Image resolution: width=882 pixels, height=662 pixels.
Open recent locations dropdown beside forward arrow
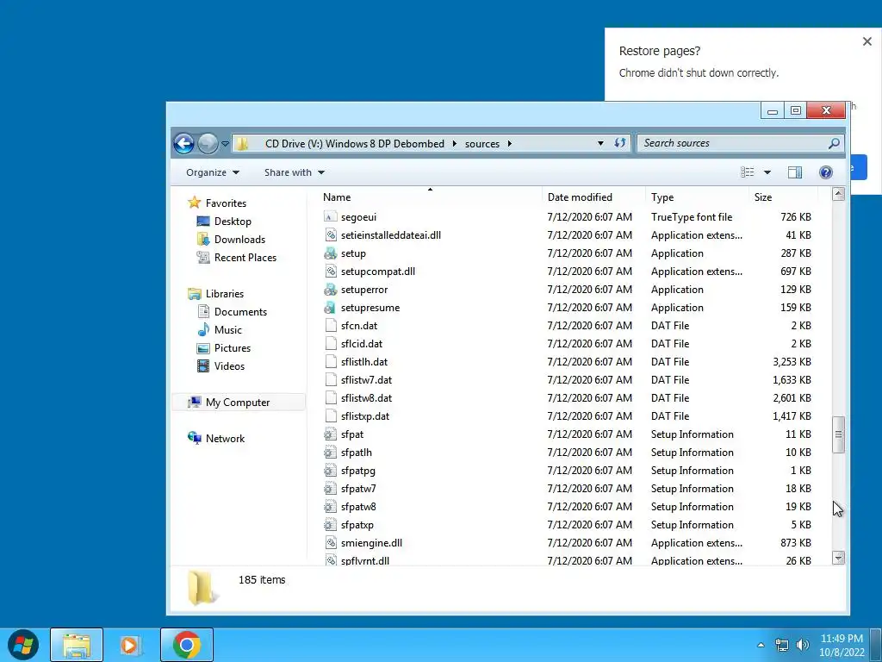225,144
